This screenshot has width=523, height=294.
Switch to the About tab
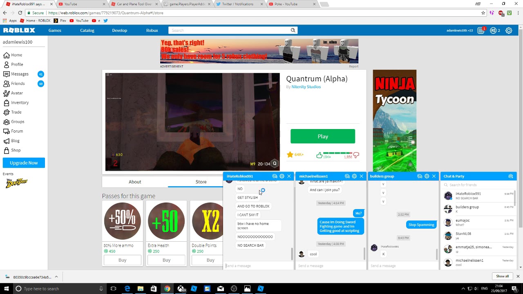coord(135,182)
